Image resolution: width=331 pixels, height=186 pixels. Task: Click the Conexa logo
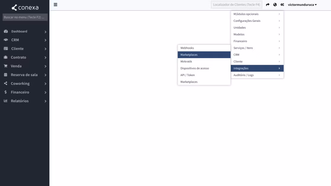[25, 8]
